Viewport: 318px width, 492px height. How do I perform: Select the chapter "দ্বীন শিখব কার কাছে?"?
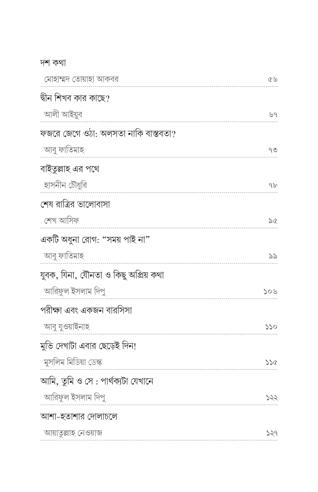[x=75, y=98]
